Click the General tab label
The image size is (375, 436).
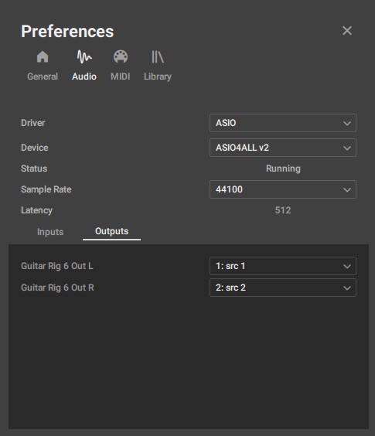(x=43, y=77)
